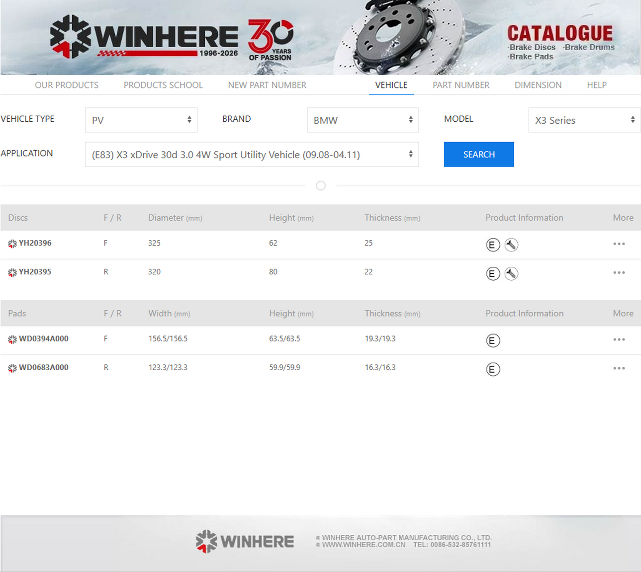Click the E certification icon for WD0683A000

(x=493, y=369)
